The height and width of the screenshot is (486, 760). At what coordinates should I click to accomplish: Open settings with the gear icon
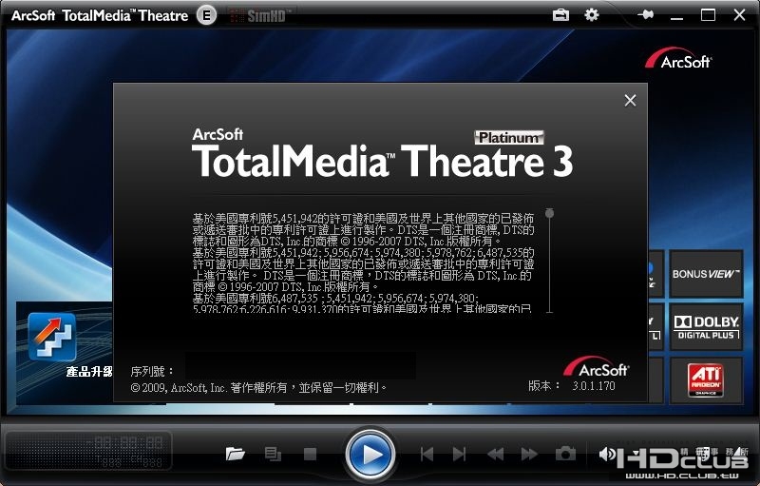pos(591,15)
